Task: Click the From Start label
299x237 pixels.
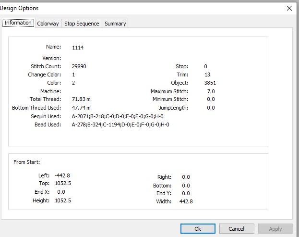Action: click(27, 162)
